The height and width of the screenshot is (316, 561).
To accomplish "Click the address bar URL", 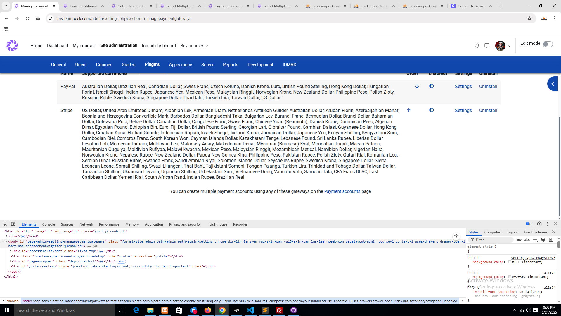I will (124, 18).
